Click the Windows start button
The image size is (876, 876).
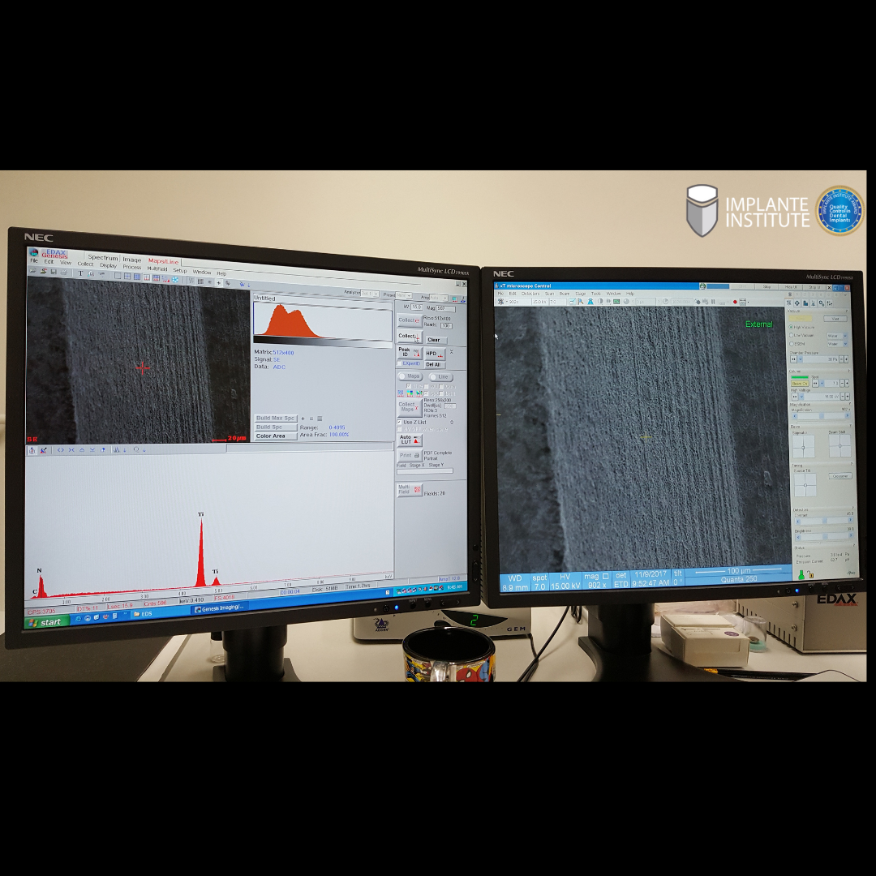[47, 622]
